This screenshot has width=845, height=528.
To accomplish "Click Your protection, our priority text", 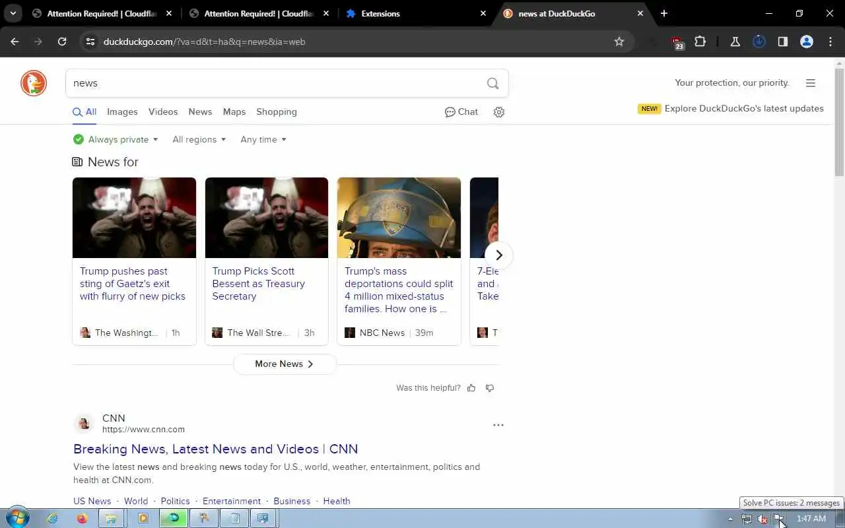I will pyautogui.click(x=731, y=83).
